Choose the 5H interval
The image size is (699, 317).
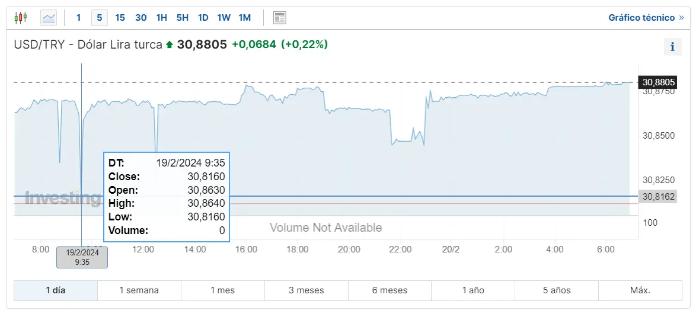[183, 18]
